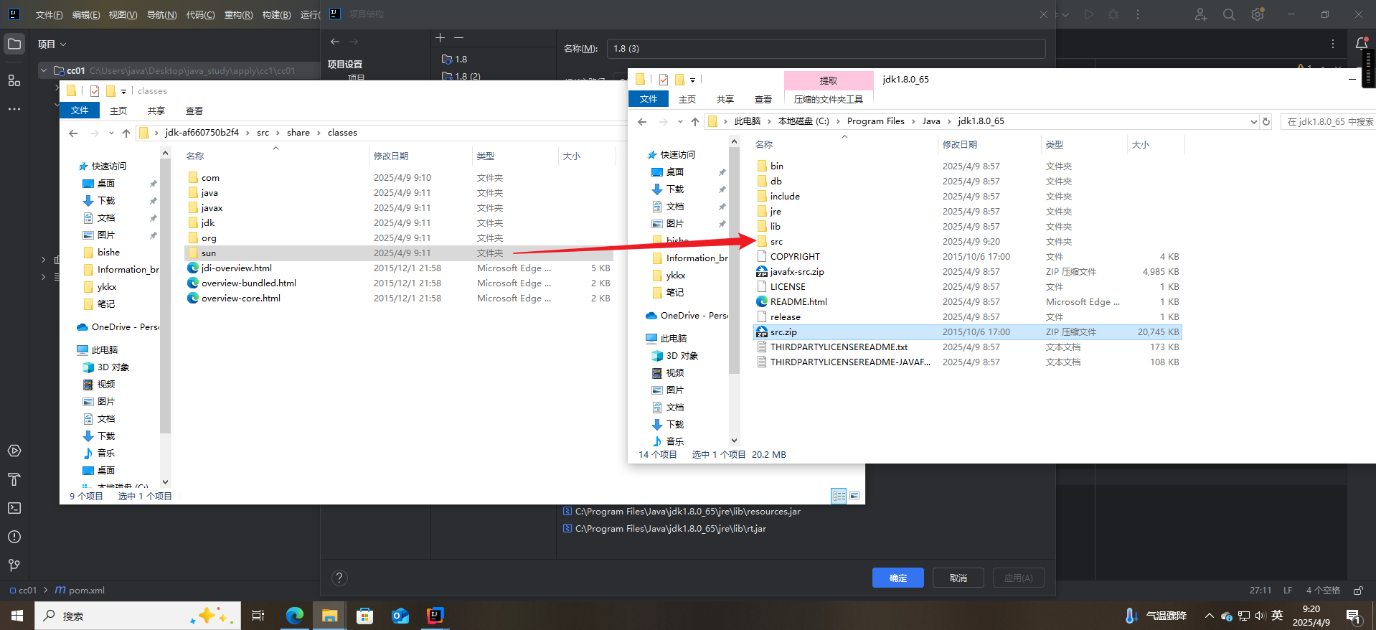Toggle the input language 英 indicator
This screenshot has height=630, width=1376.
1277,616
